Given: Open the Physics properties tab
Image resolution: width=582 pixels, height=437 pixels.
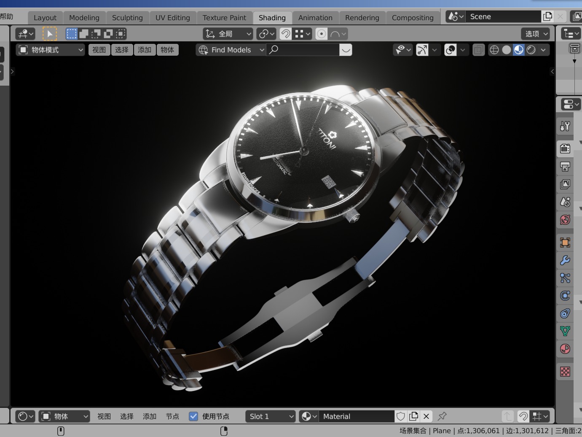Looking at the screenshot, I should pos(565,295).
